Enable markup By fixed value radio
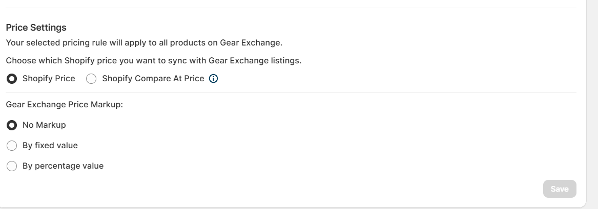598x209 pixels. pos(12,146)
